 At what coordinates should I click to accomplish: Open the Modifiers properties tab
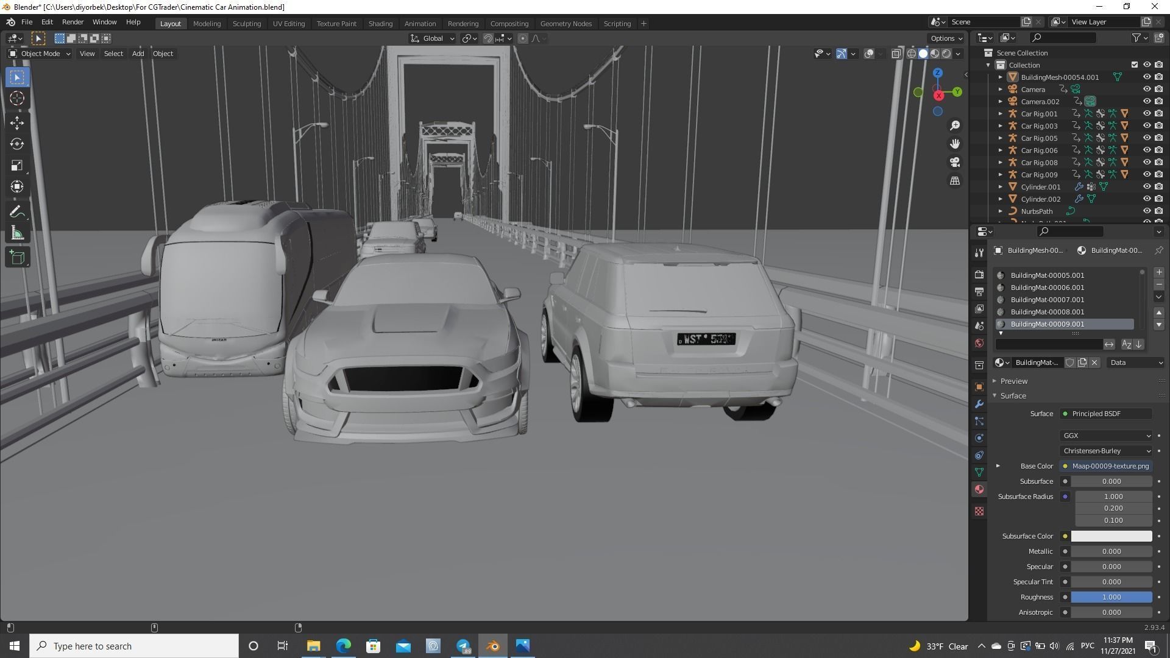click(x=979, y=404)
